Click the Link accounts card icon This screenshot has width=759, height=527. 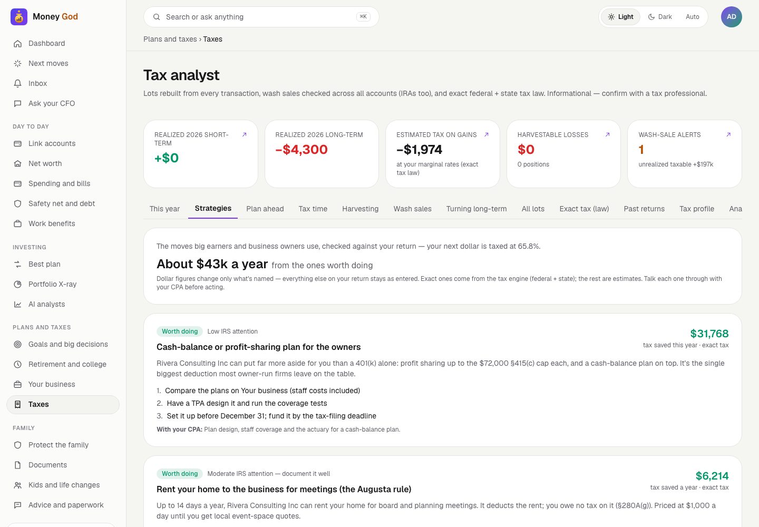(17, 143)
